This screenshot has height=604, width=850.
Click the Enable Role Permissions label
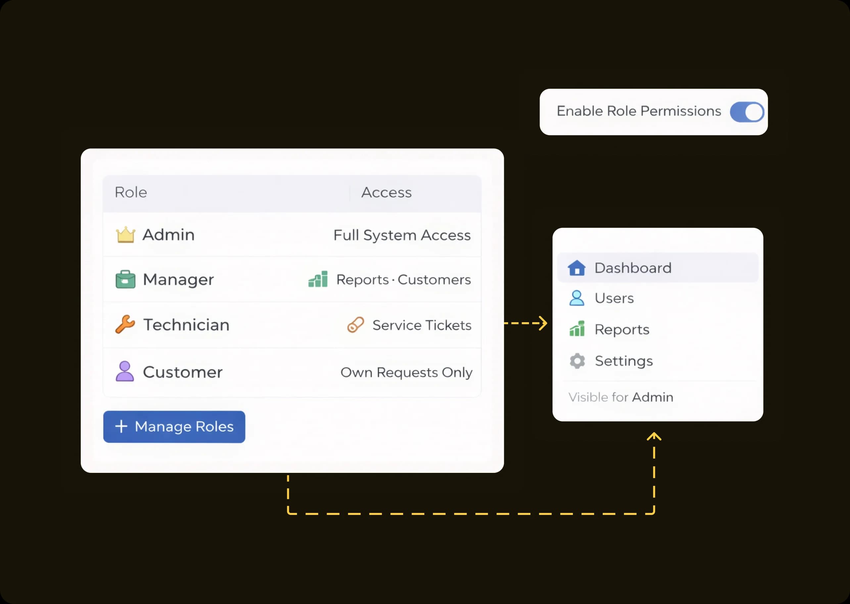point(639,111)
